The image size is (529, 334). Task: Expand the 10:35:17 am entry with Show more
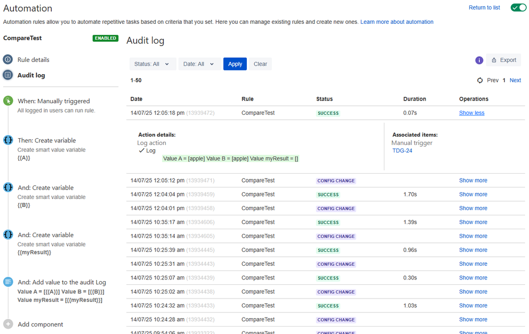[x=473, y=222]
